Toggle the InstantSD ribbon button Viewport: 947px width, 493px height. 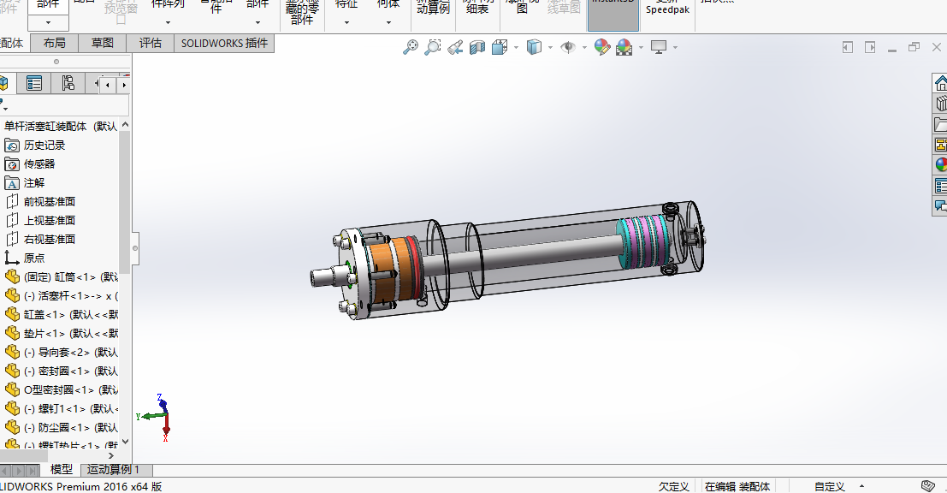tap(613, 14)
